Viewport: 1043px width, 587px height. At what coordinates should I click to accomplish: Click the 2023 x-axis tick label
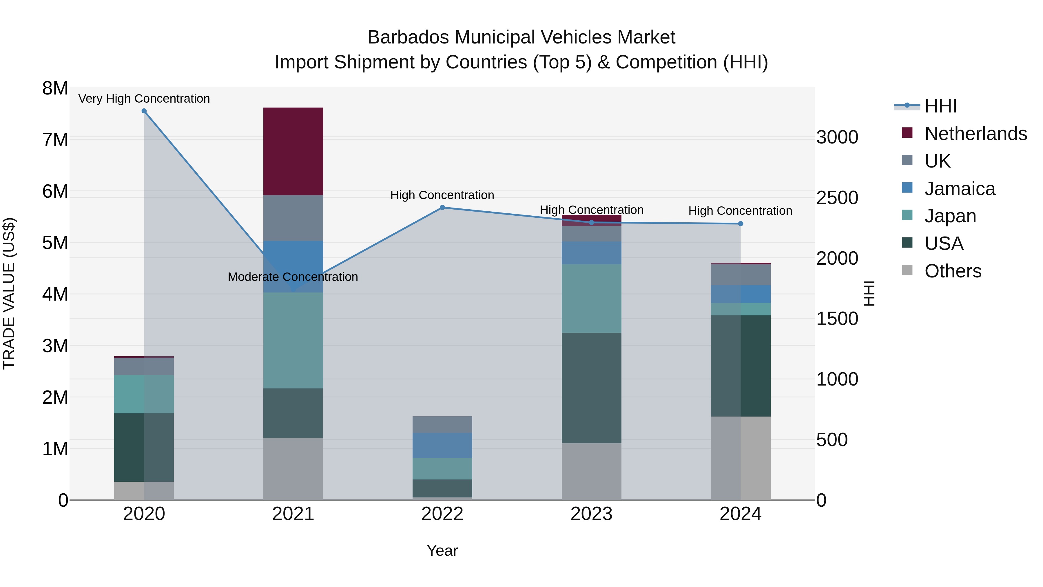pyautogui.click(x=591, y=514)
